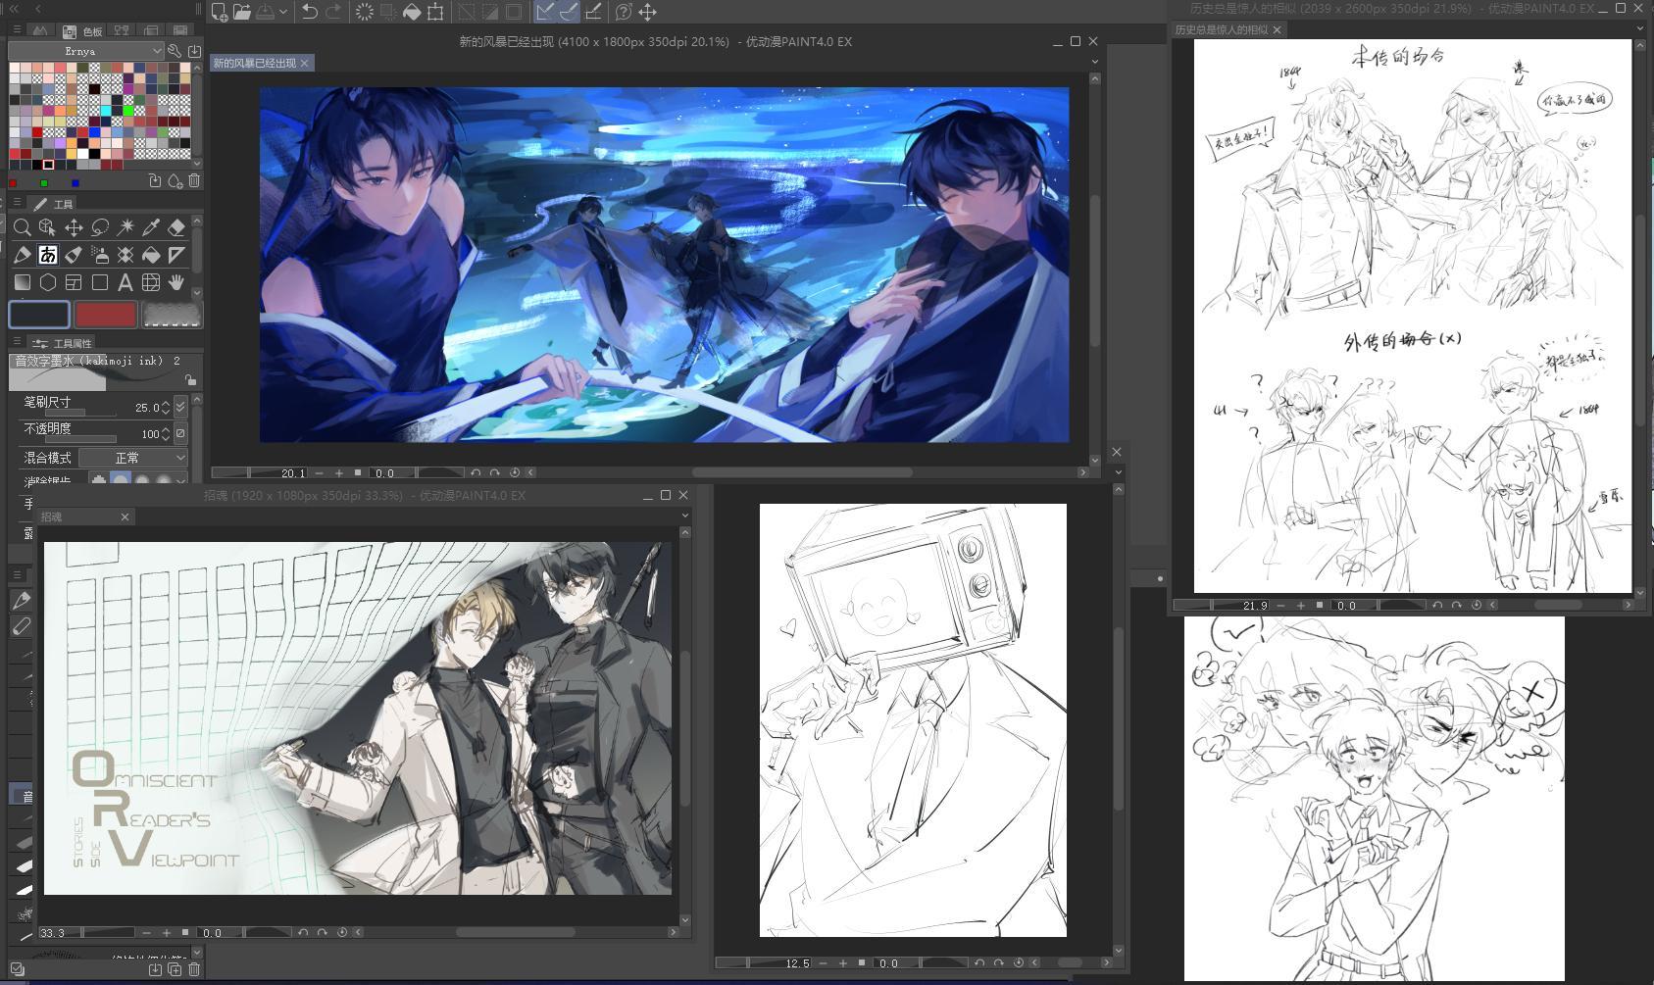
Task: Click the fill bucket icon in top toolbar
Action: tap(412, 12)
